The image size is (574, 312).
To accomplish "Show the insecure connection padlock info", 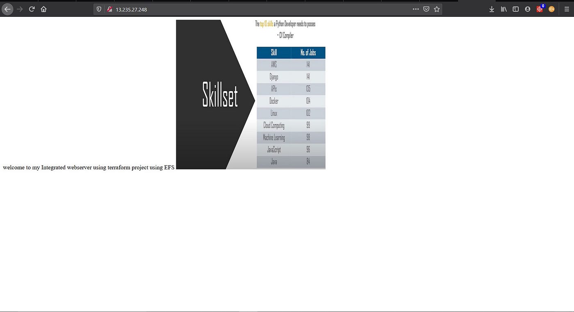I will coord(109,9).
